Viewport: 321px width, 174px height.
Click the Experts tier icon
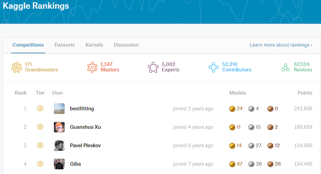point(153,67)
